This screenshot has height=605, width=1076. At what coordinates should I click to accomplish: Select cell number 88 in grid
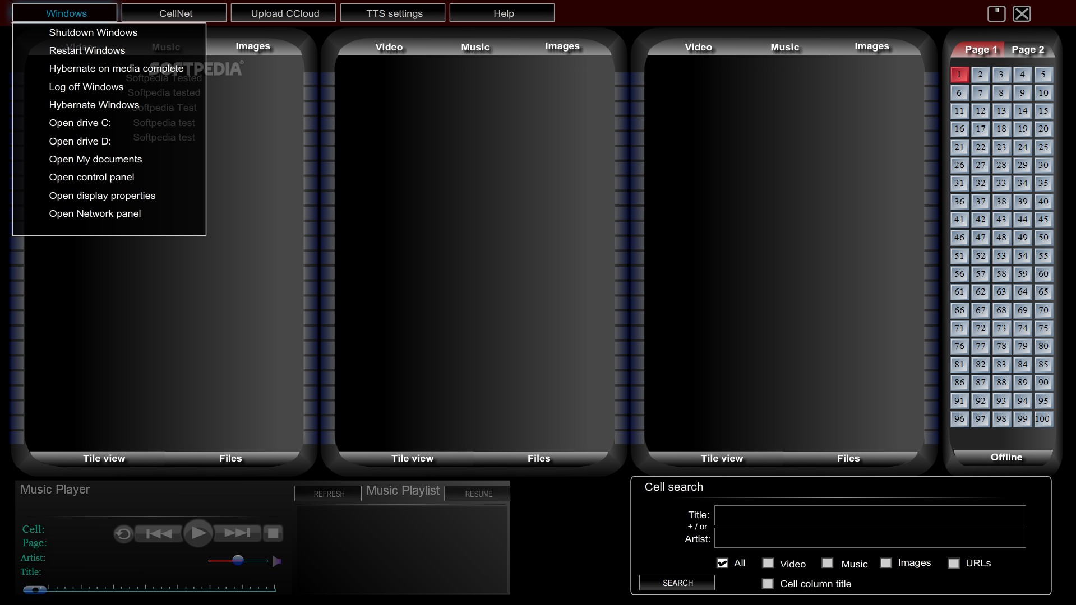point(1001,383)
